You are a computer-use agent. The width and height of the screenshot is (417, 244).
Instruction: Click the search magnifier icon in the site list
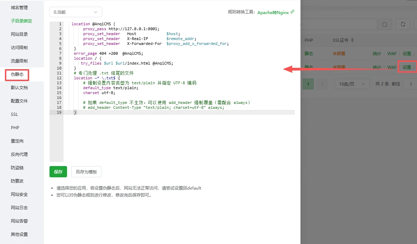pyautogui.click(x=385, y=25)
